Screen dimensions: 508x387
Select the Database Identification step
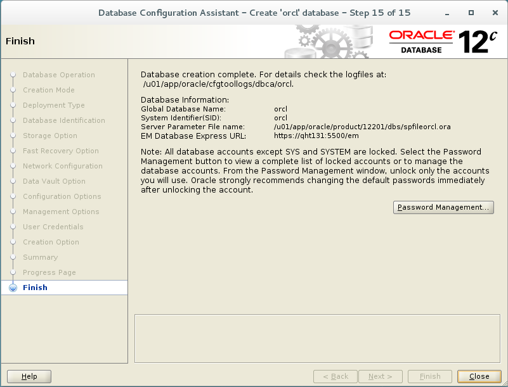[64, 120]
